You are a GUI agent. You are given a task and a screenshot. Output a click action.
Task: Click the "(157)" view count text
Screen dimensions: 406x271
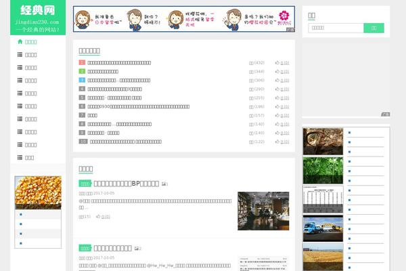[x=259, y=115]
